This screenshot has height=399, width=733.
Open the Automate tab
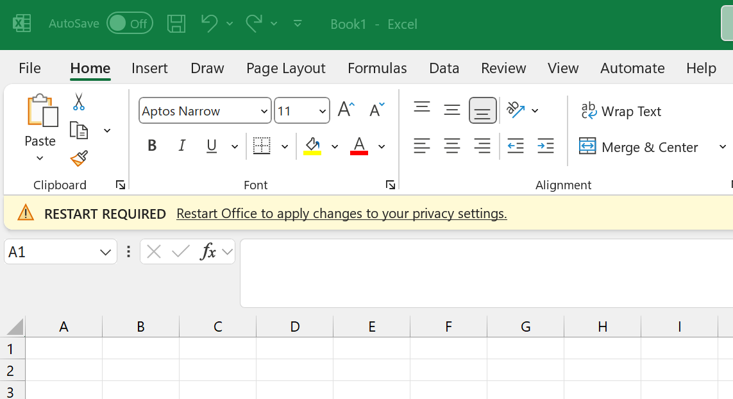632,68
